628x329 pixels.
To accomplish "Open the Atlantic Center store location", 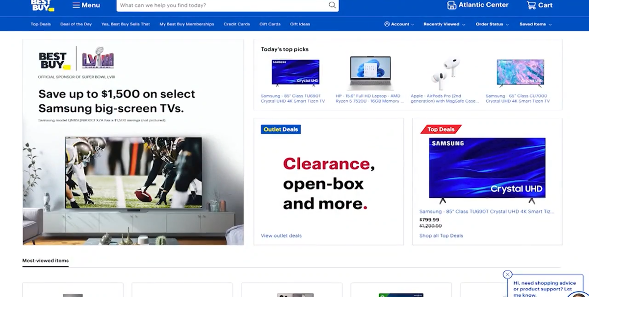I will (478, 5).
